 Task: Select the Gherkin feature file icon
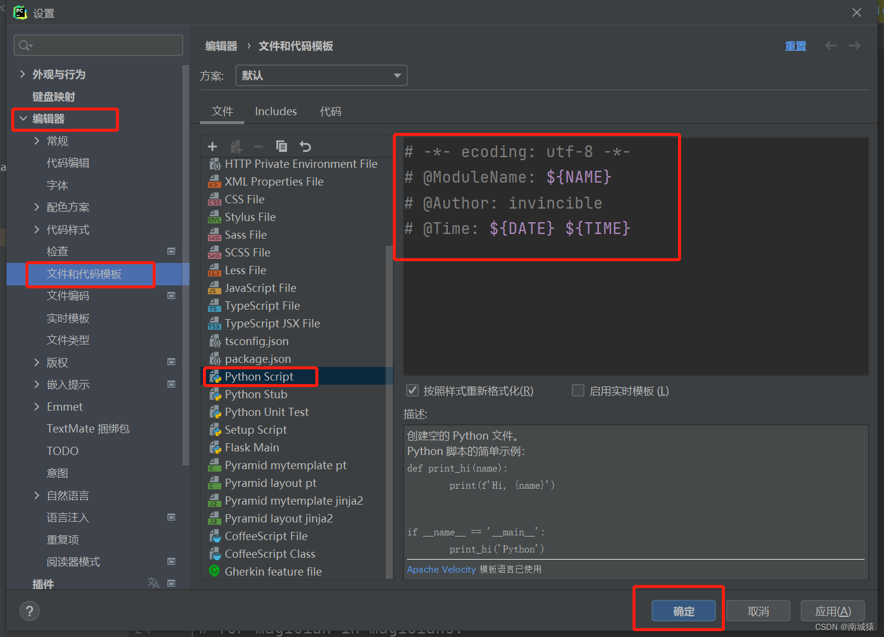[x=215, y=571]
